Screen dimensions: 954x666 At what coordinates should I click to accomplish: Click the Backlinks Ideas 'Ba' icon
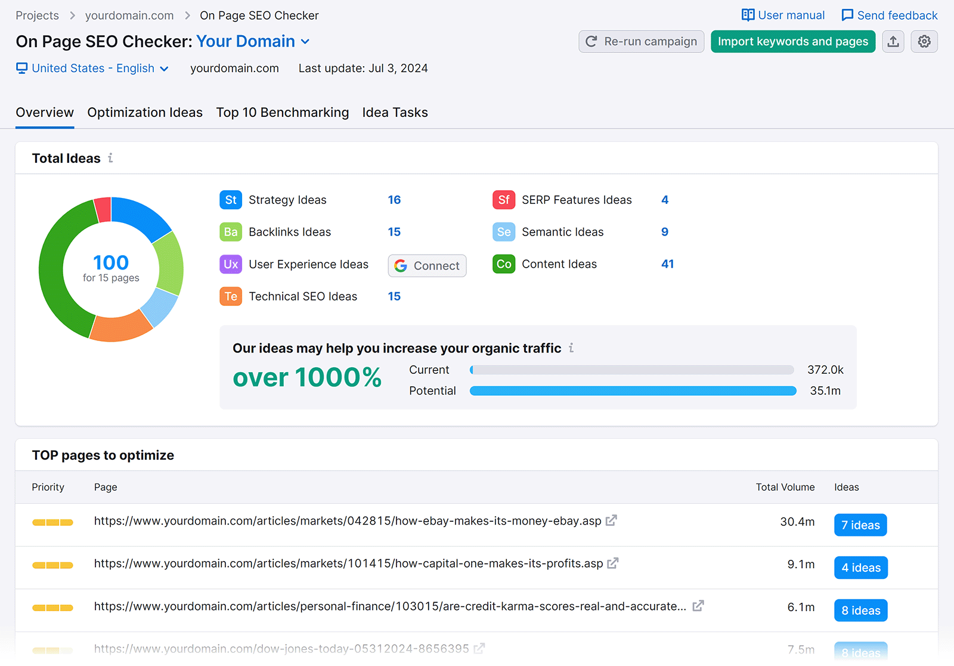click(x=231, y=232)
